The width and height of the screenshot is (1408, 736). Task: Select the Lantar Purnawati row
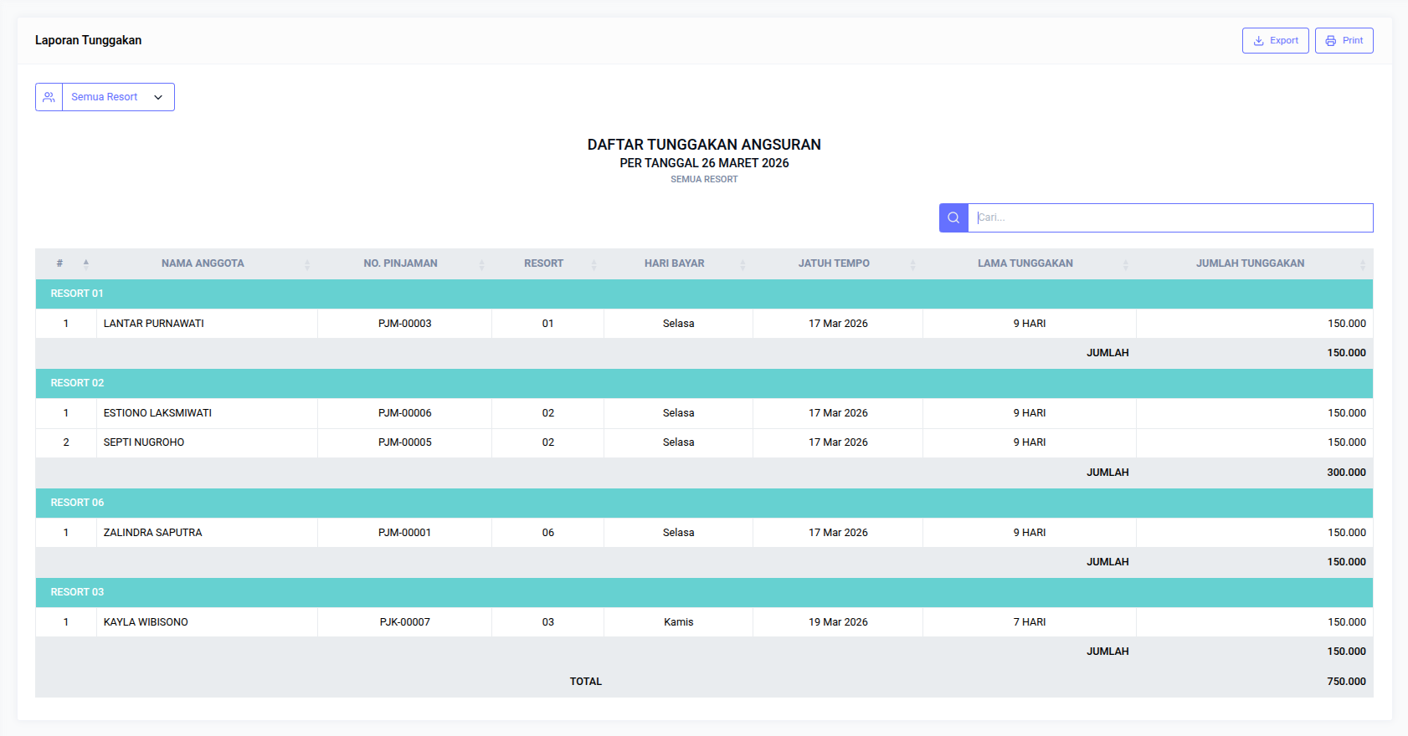point(154,324)
